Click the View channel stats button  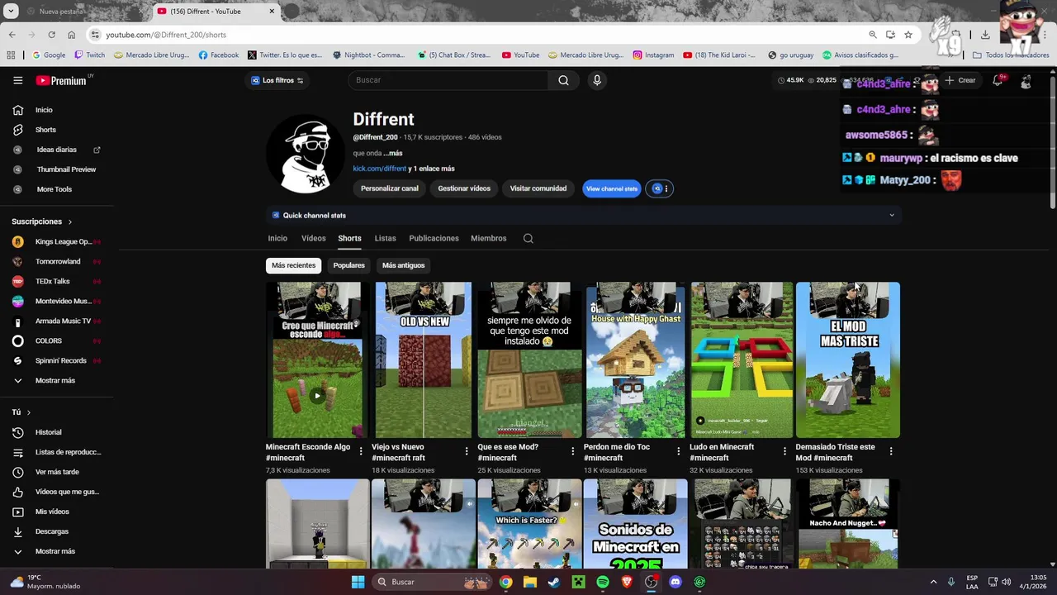(612, 188)
